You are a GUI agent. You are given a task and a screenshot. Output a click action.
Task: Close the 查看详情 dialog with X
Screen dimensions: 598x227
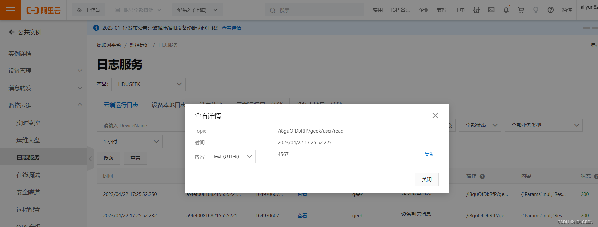(435, 115)
